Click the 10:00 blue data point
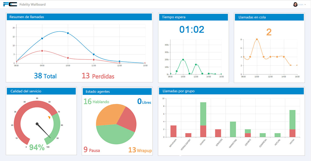The height and width of the screenshot is (161, 311). pos(68,33)
